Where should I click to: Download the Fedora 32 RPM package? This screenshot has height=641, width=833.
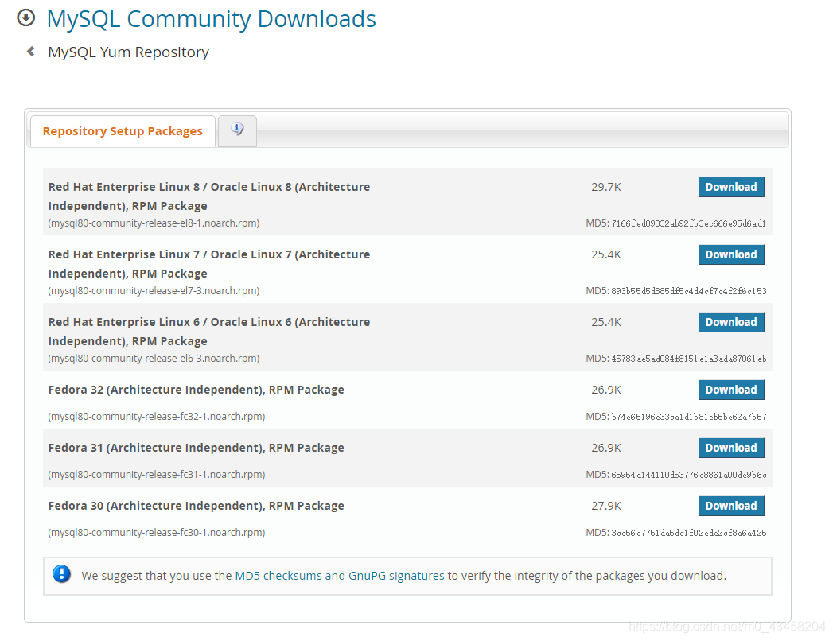(x=731, y=390)
